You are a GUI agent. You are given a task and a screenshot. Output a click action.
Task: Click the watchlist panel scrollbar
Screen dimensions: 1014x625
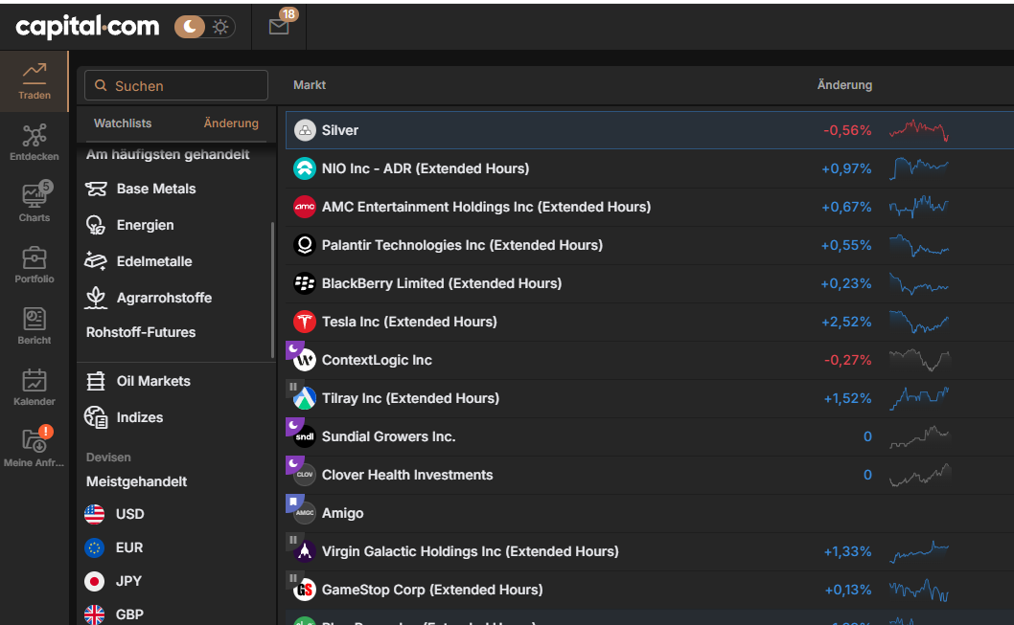click(x=273, y=289)
